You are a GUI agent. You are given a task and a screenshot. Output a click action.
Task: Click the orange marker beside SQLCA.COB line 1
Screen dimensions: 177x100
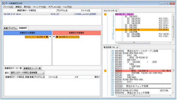(x=105, y=14)
